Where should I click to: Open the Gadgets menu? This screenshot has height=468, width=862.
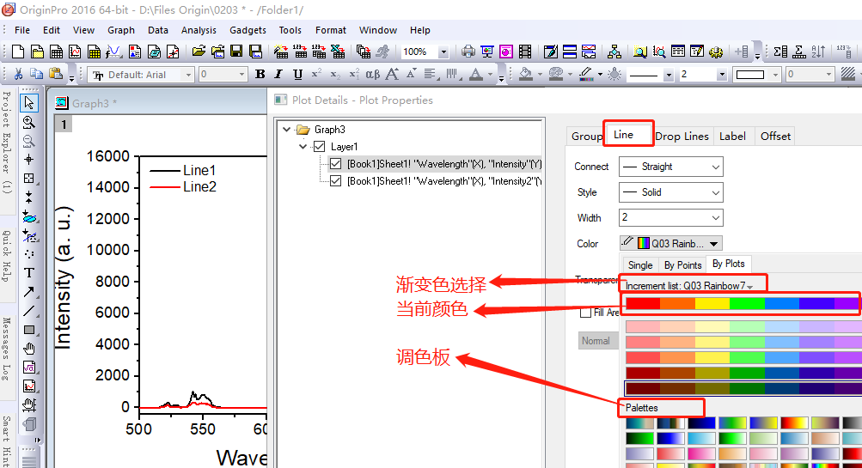tap(248, 30)
